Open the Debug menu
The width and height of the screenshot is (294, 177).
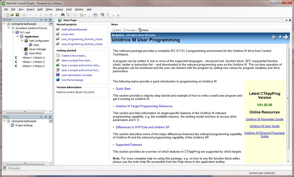coord(59,9)
